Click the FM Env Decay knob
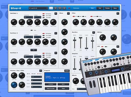Image resolution: width=131 pixels, height=97 pixels. [114, 37]
